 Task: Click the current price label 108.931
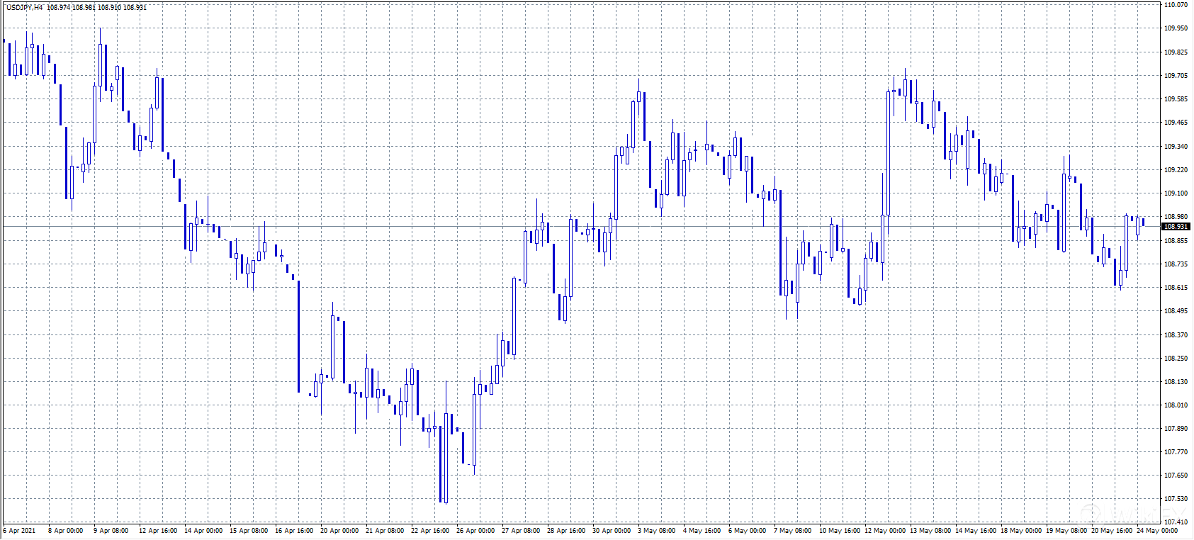[1176, 227]
